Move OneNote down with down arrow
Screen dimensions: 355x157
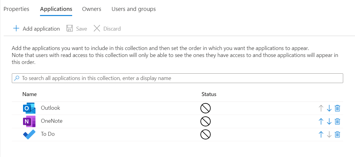(329, 122)
